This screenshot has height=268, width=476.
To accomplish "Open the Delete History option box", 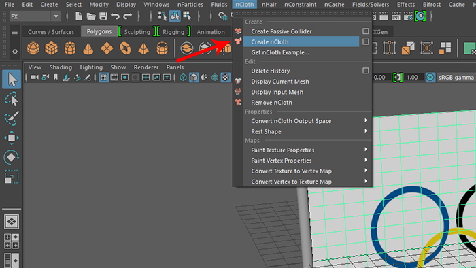I will 366,71.
